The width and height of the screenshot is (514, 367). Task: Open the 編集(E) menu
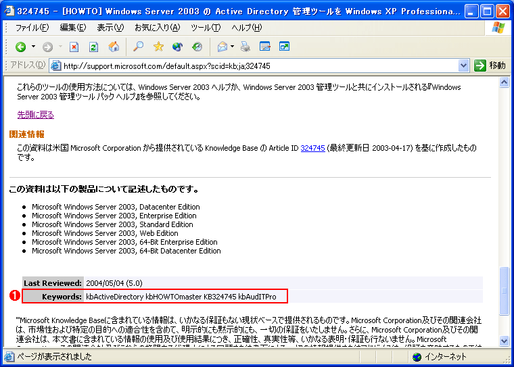pyautogui.click(x=73, y=28)
